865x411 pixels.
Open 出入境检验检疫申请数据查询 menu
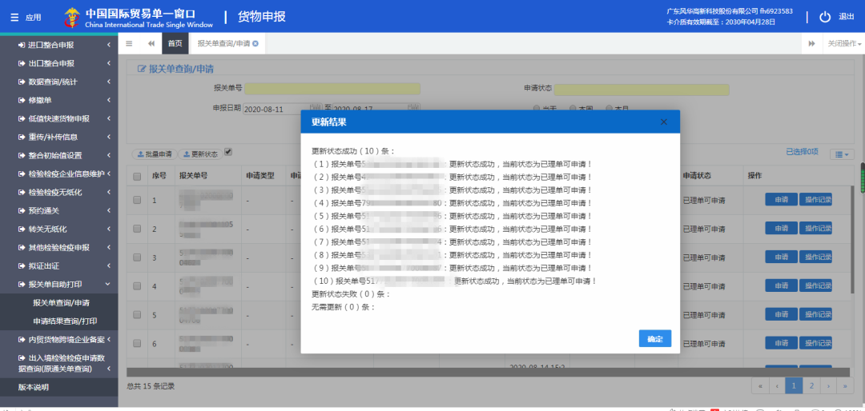[59, 363]
